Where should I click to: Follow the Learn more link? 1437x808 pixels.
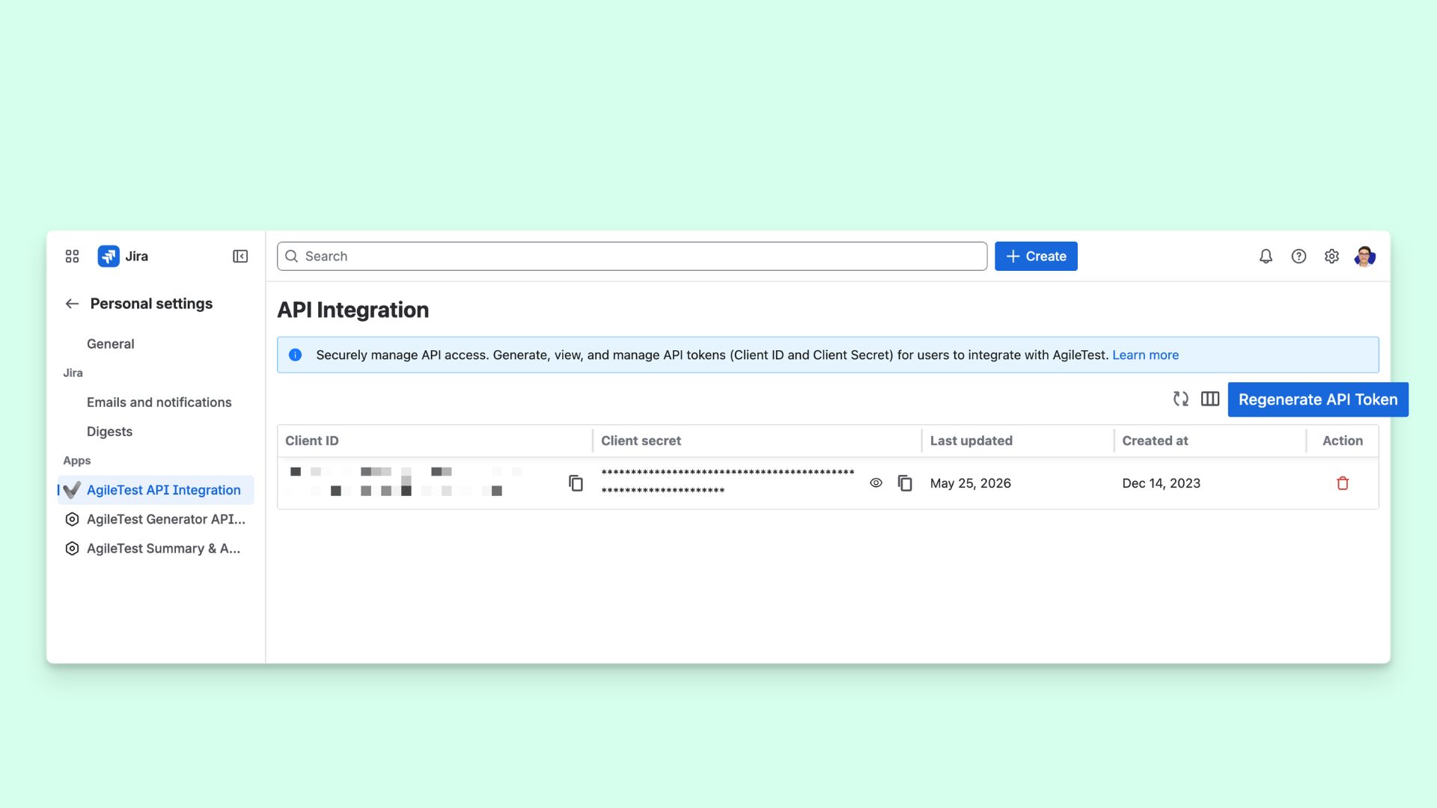click(1145, 355)
